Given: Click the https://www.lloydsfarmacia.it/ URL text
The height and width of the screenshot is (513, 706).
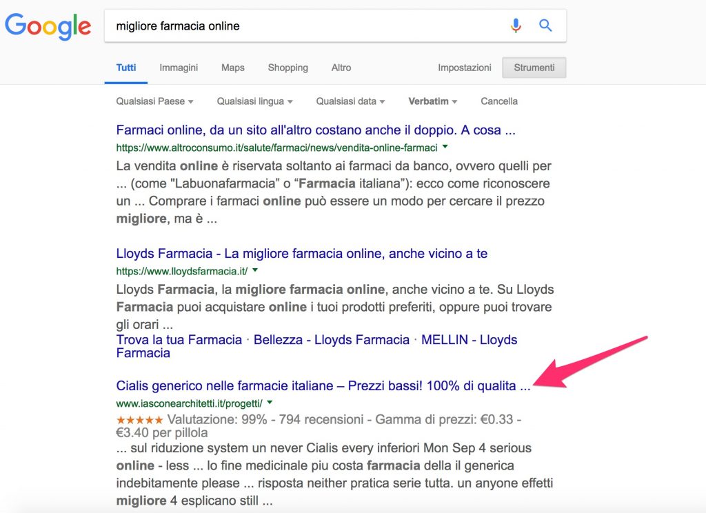Looking at the screenshot, I should 182,271.
